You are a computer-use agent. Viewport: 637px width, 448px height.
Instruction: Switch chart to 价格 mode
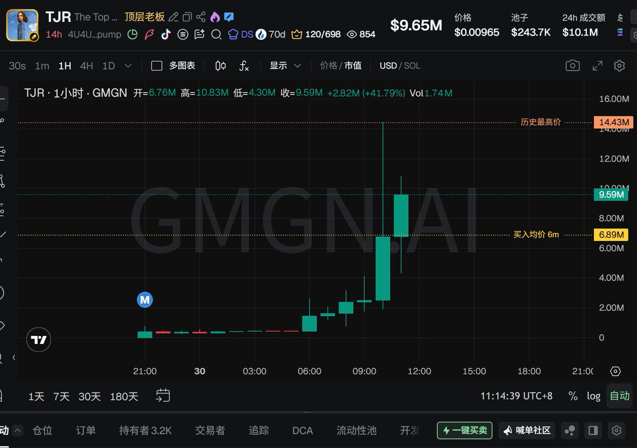[x=329, y=66]
